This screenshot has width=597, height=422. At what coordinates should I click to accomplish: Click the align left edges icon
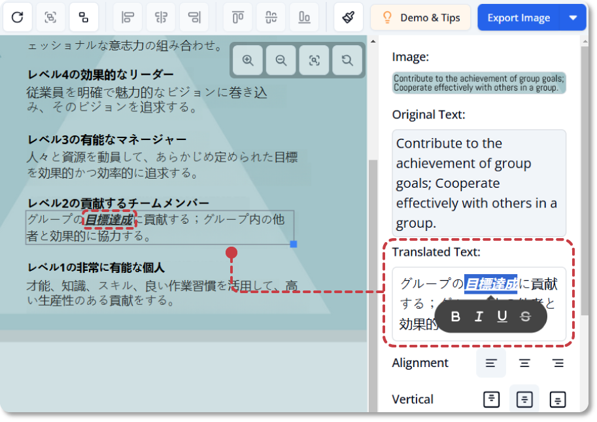tap(128, 18)
